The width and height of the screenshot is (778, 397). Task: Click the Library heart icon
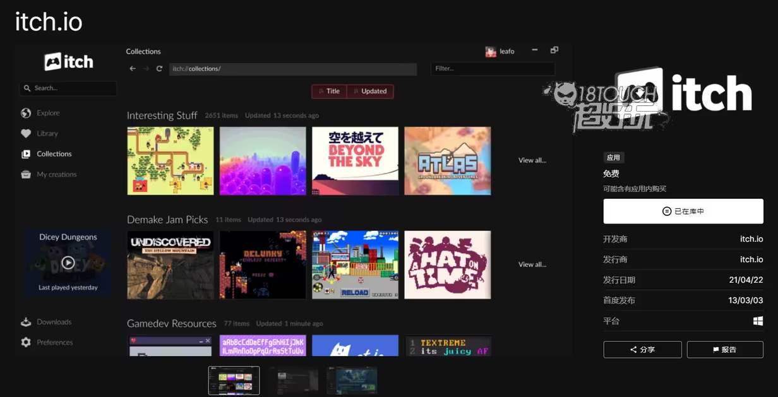coord(26,134)
